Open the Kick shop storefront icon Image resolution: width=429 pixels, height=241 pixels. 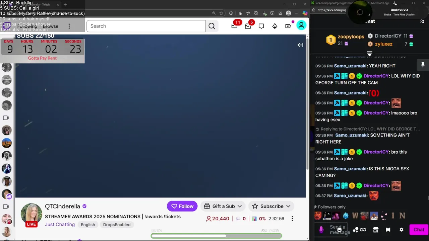point(376,230)
